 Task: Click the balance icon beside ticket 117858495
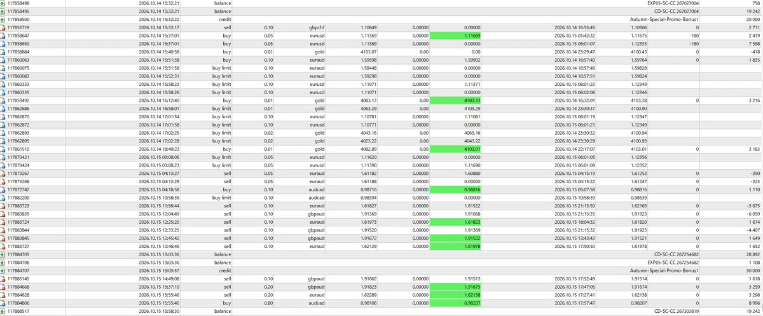coord(3,11)
